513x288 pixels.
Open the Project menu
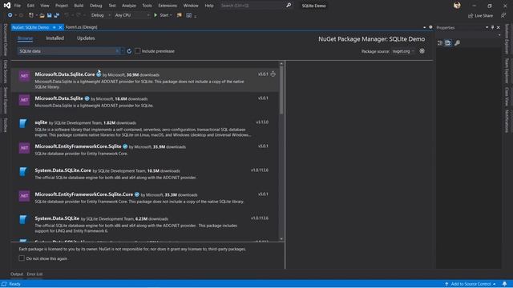click(62, 6)
